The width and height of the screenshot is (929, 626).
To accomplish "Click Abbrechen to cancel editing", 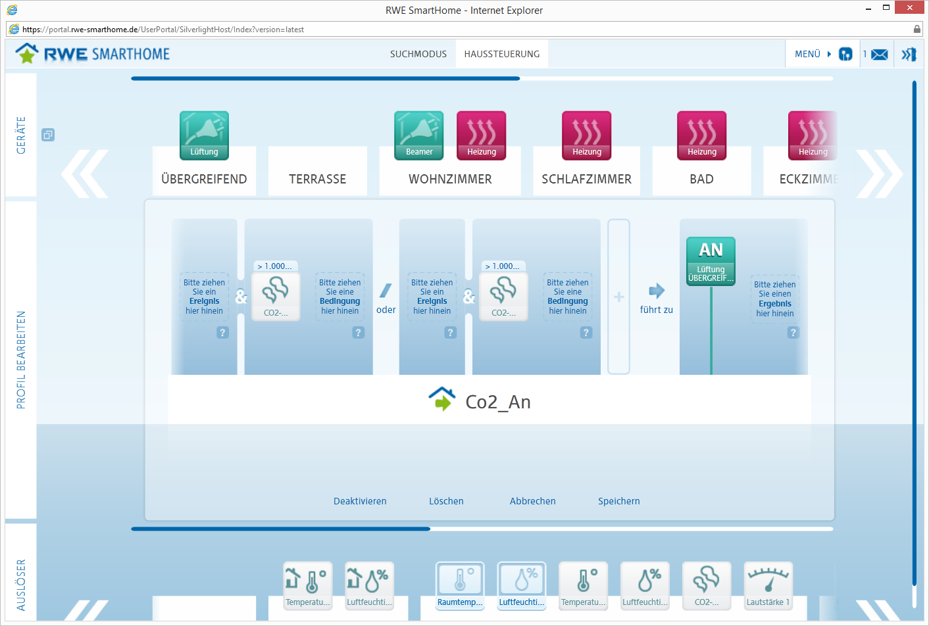I will (532, 501).
